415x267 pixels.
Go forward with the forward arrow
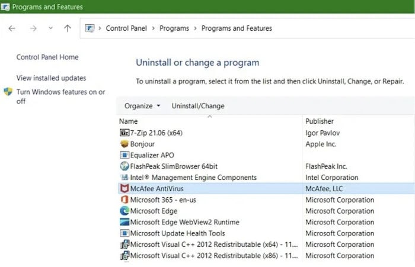click(33, 28)
